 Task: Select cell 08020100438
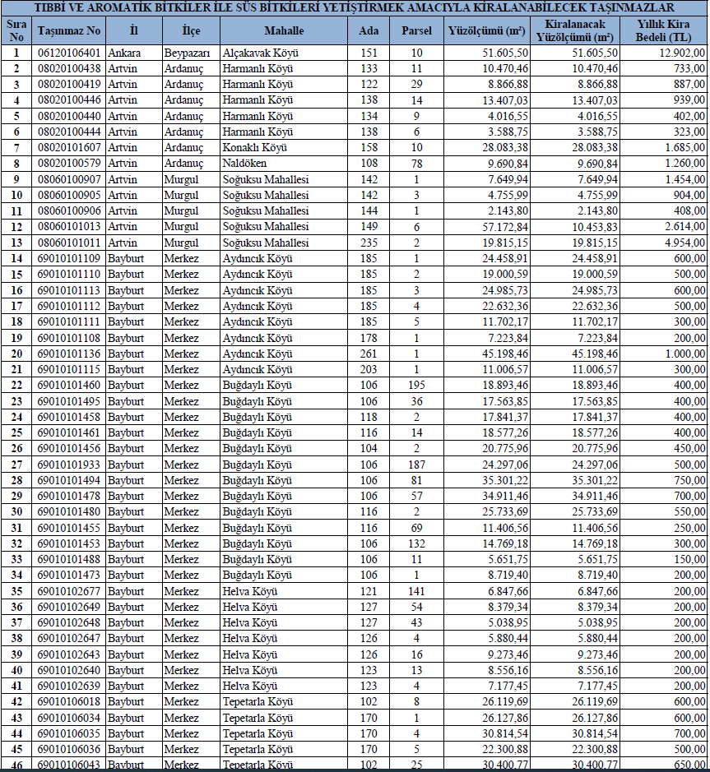69,68
